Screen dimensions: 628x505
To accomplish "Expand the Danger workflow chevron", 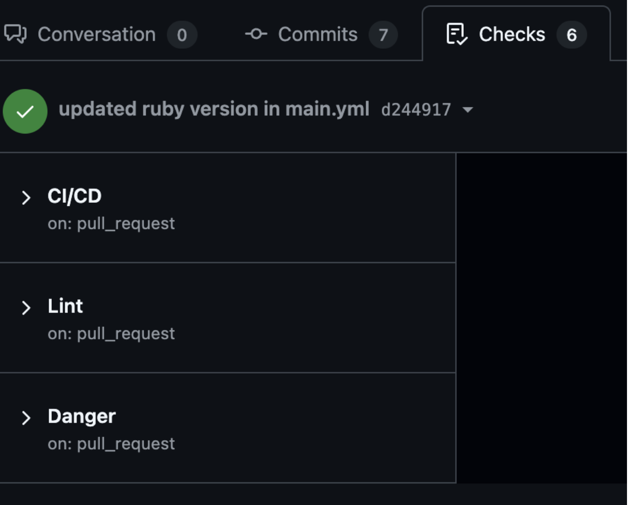I will [26, 417].
